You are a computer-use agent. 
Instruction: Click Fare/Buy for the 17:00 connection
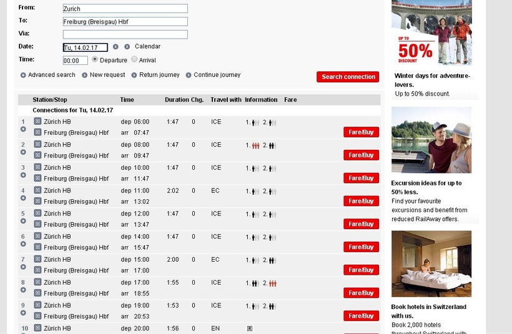point(361,293)
